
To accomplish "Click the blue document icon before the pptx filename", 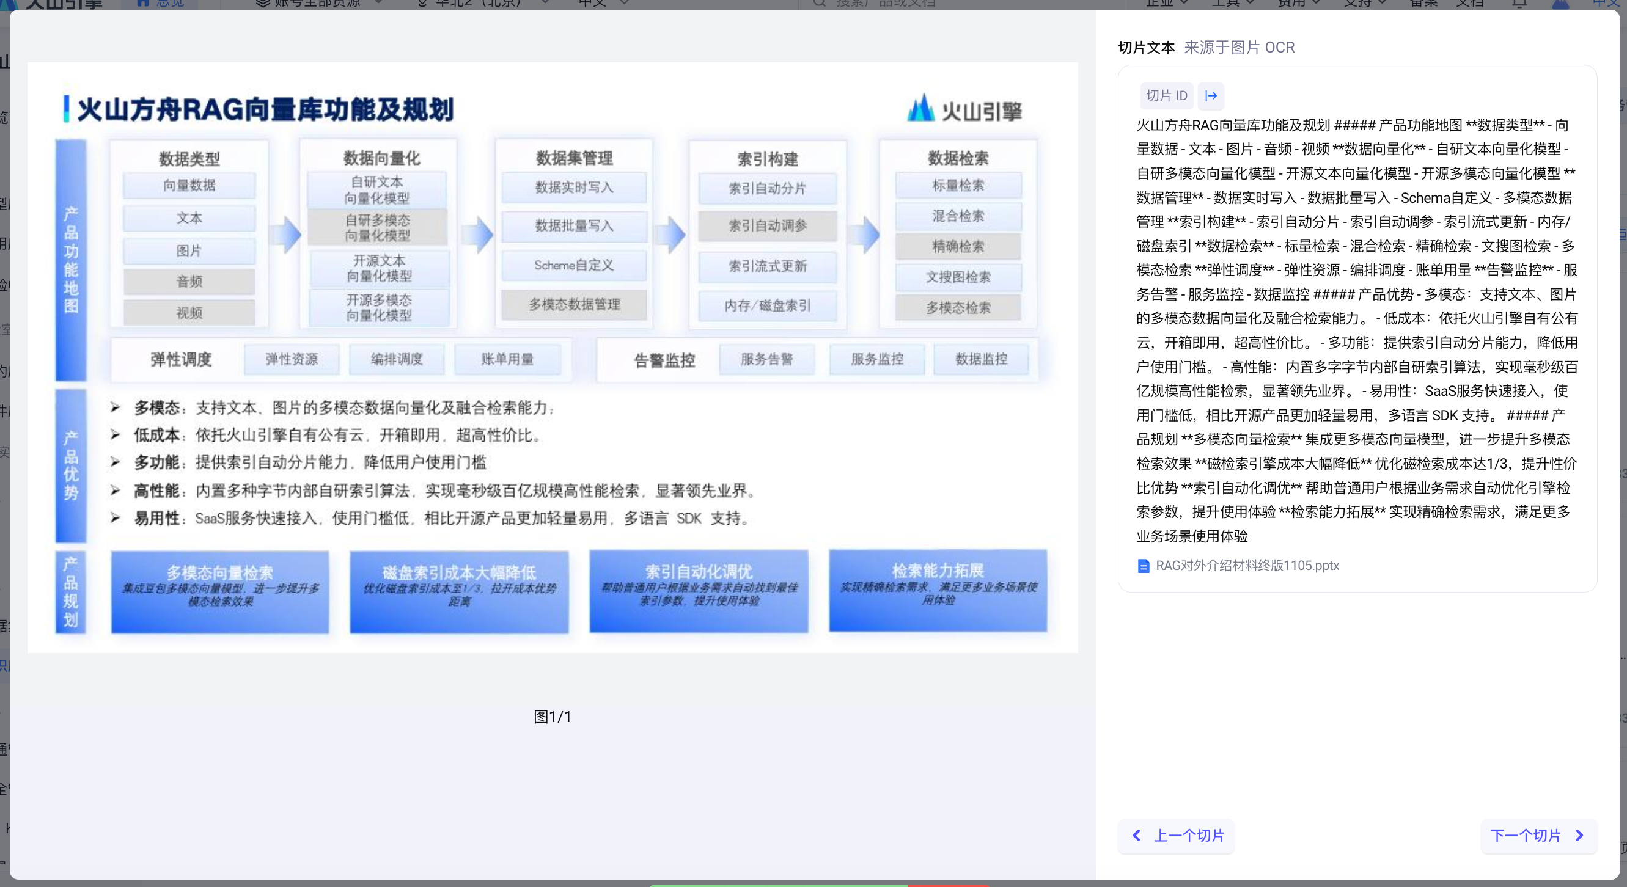I will [x=1142, y=566].
